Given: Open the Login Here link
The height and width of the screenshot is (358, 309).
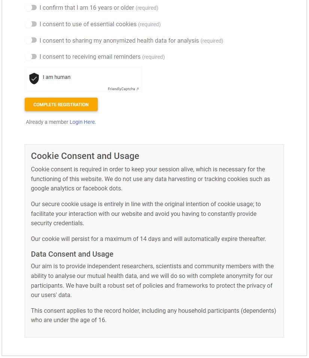Looking at the screenshot, I should click(x=82, y=122).
